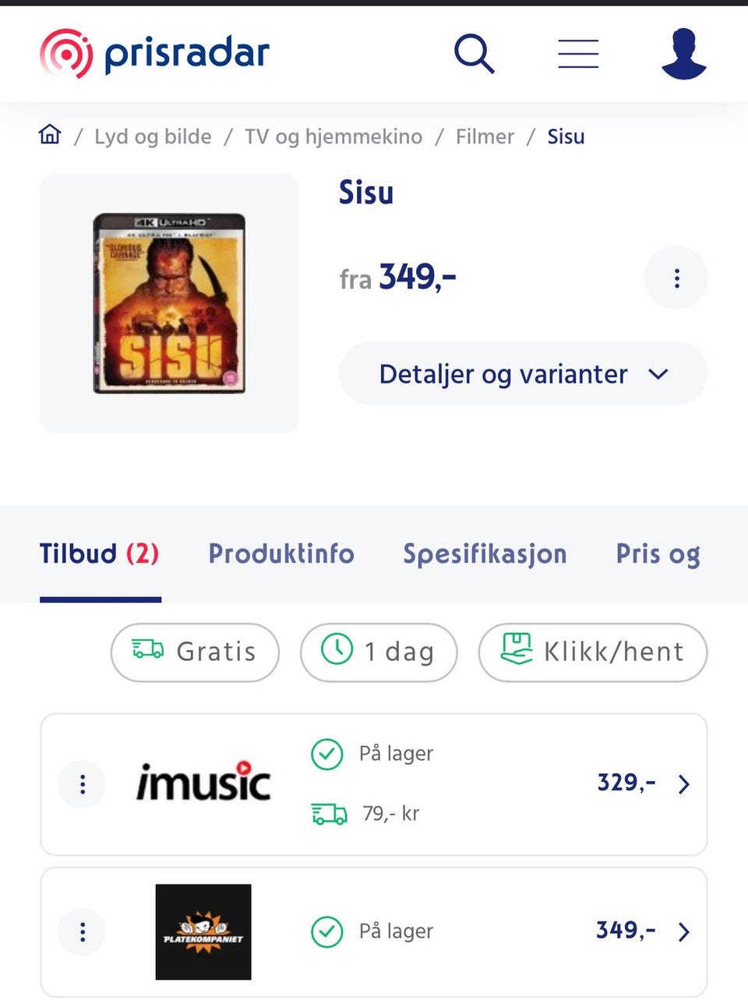The image size is (748, 1000).
Task: Open product options three-dot menu
Action: click(676, 278)
